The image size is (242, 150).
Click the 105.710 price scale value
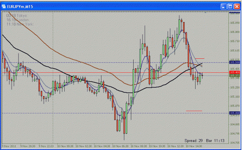click(x=235, y=41)
